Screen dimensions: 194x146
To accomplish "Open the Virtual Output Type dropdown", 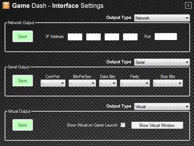I will tap(162, 106).
